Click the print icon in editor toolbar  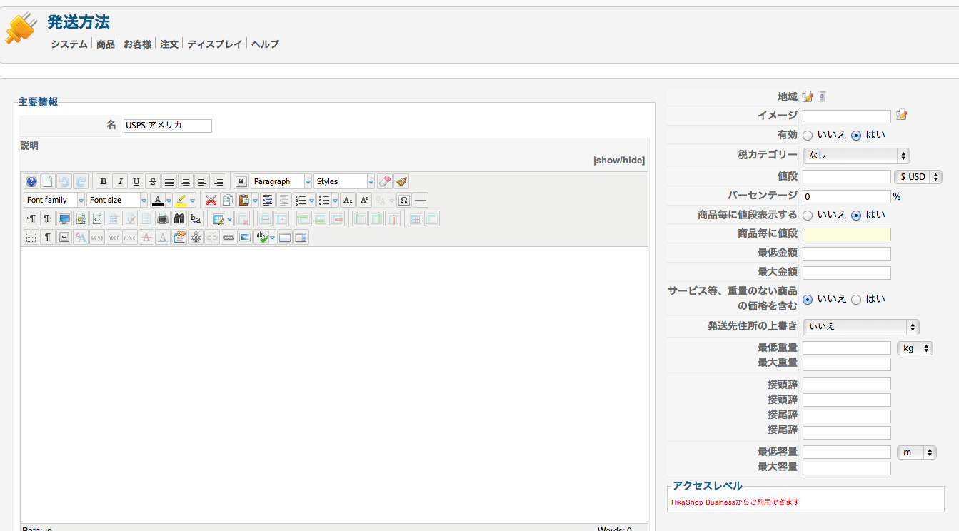click(x=163, y=218)
